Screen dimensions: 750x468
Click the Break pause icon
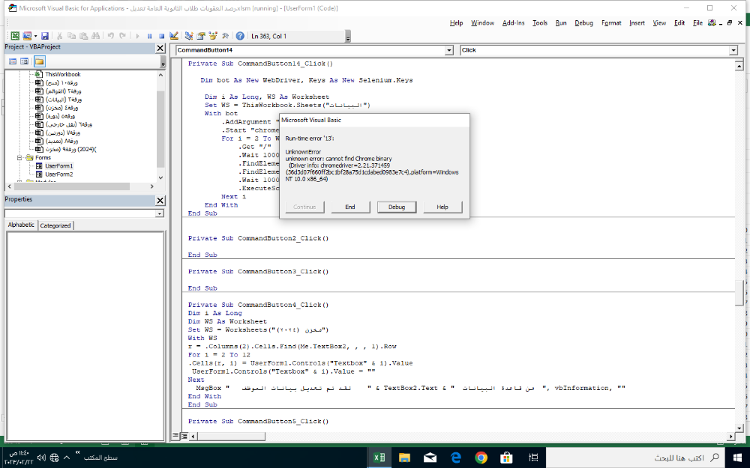(150, 36)
